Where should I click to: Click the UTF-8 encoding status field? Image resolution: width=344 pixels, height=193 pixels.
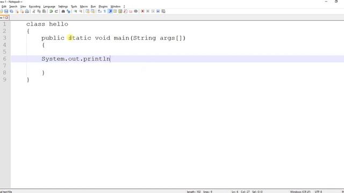(x=318, y=192)
